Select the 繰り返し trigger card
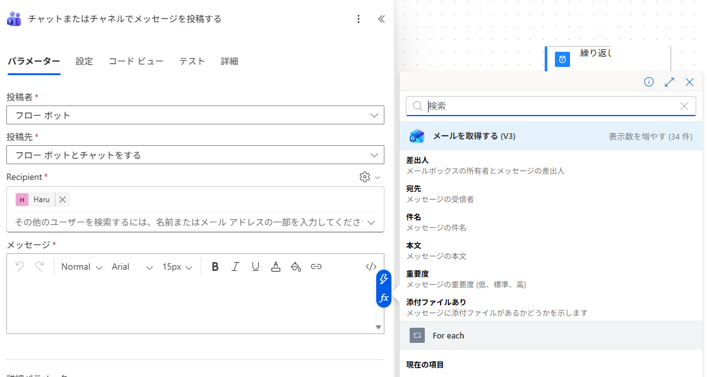The height and width of the screenshot is (377, 707). click(x=607, y=59)
